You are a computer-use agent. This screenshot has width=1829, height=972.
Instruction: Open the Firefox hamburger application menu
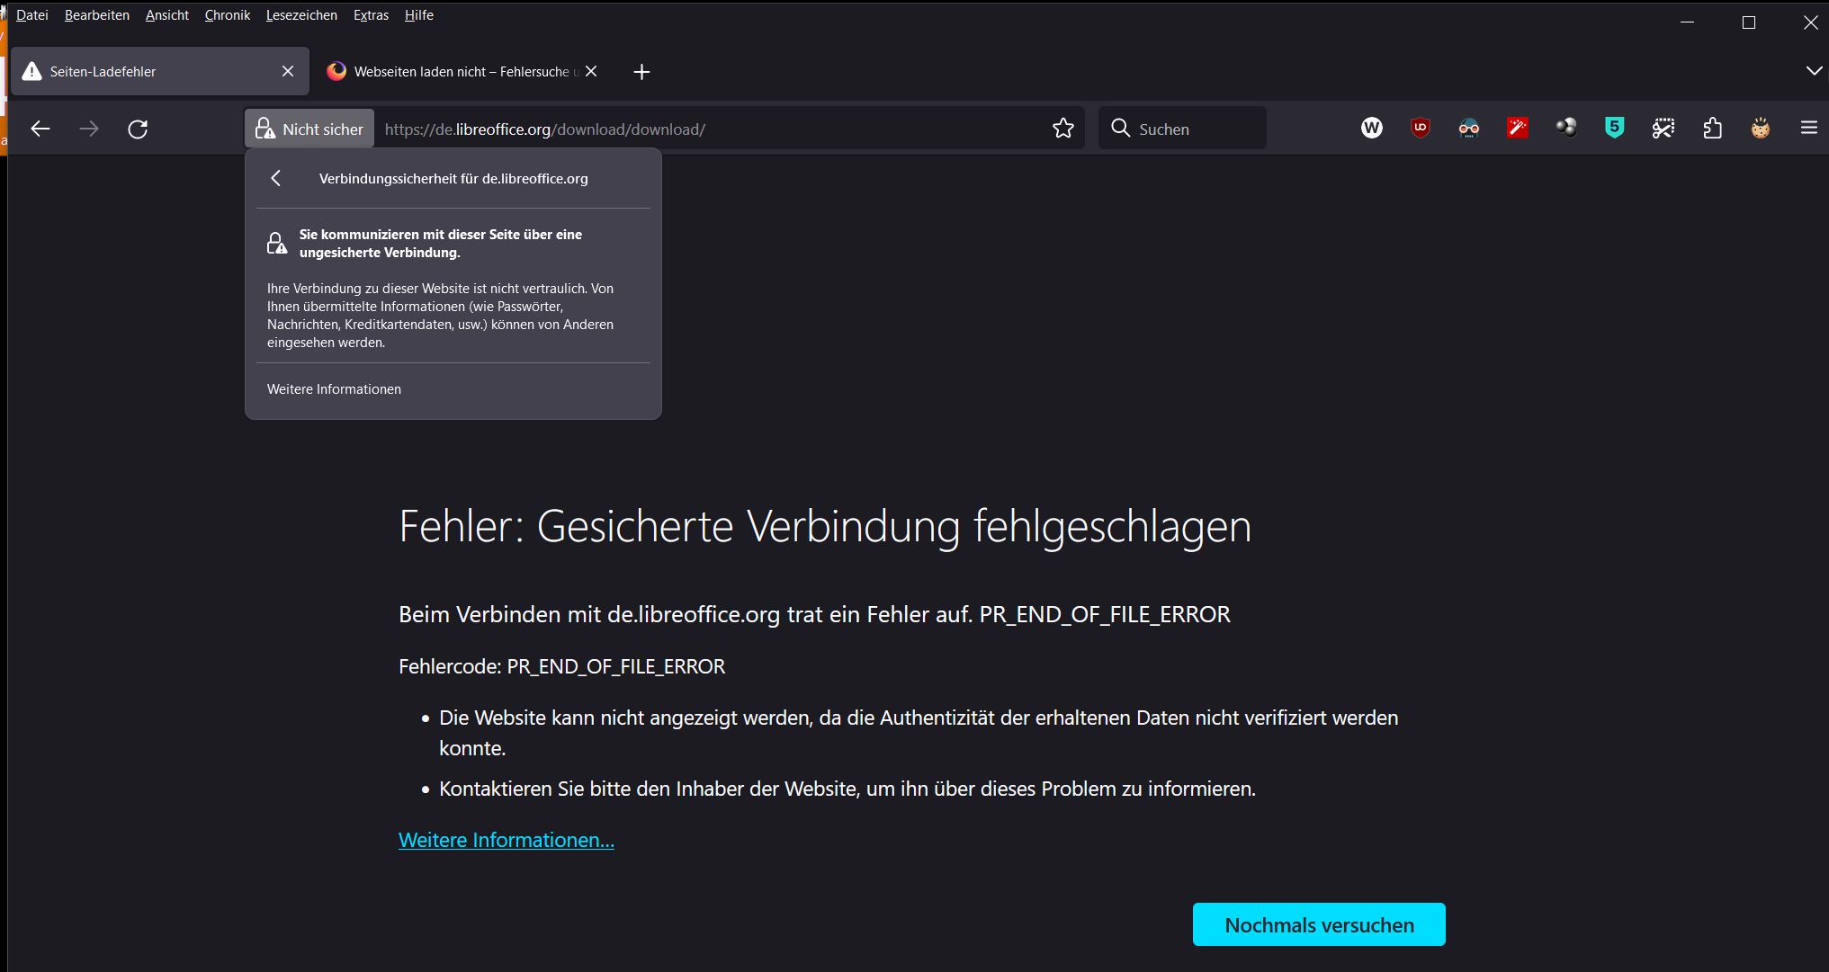point(1809,129)
